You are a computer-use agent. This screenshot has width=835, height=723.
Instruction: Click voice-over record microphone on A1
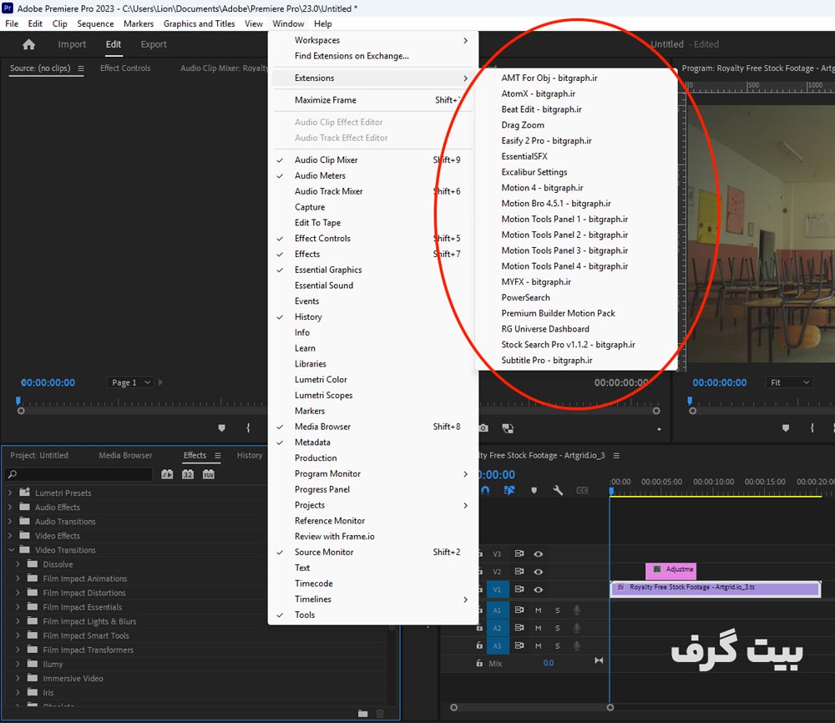(x=577, y=610)
